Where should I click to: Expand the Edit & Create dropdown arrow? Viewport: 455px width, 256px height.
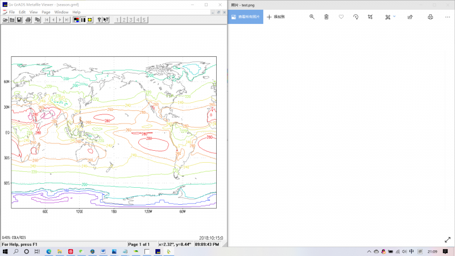tap(394, 16)
